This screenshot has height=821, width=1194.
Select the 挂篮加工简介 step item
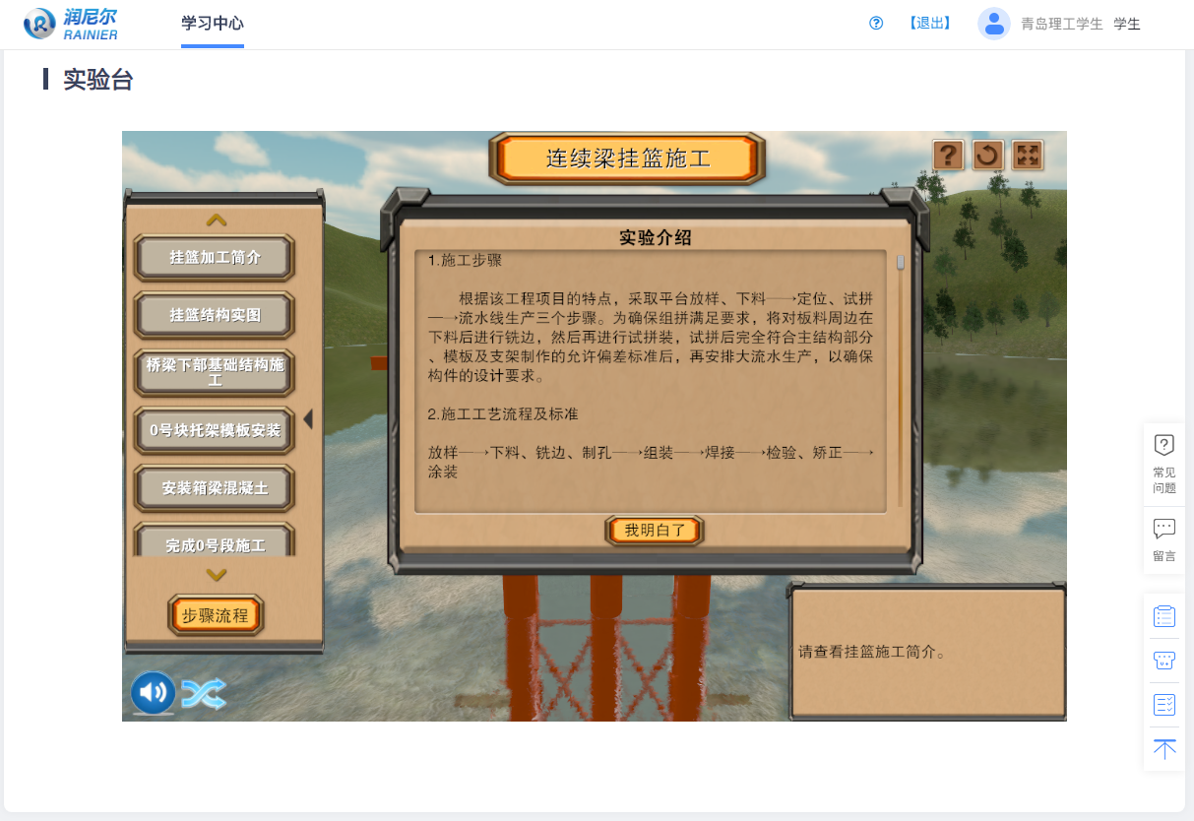click(215, 258)
